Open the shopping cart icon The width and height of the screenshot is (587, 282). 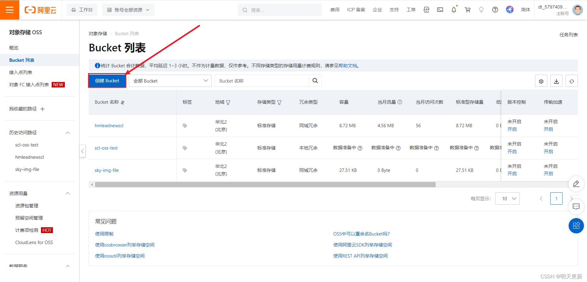(467, 10)
